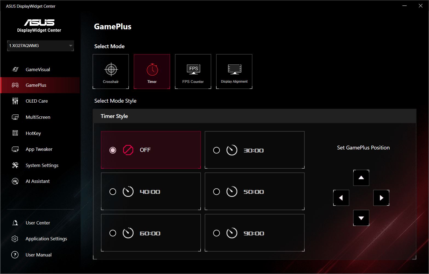Image resolution: width=429 pixels, height=274 pixels.
Task: Click the User Center label
Action: (x=38, y=223)
